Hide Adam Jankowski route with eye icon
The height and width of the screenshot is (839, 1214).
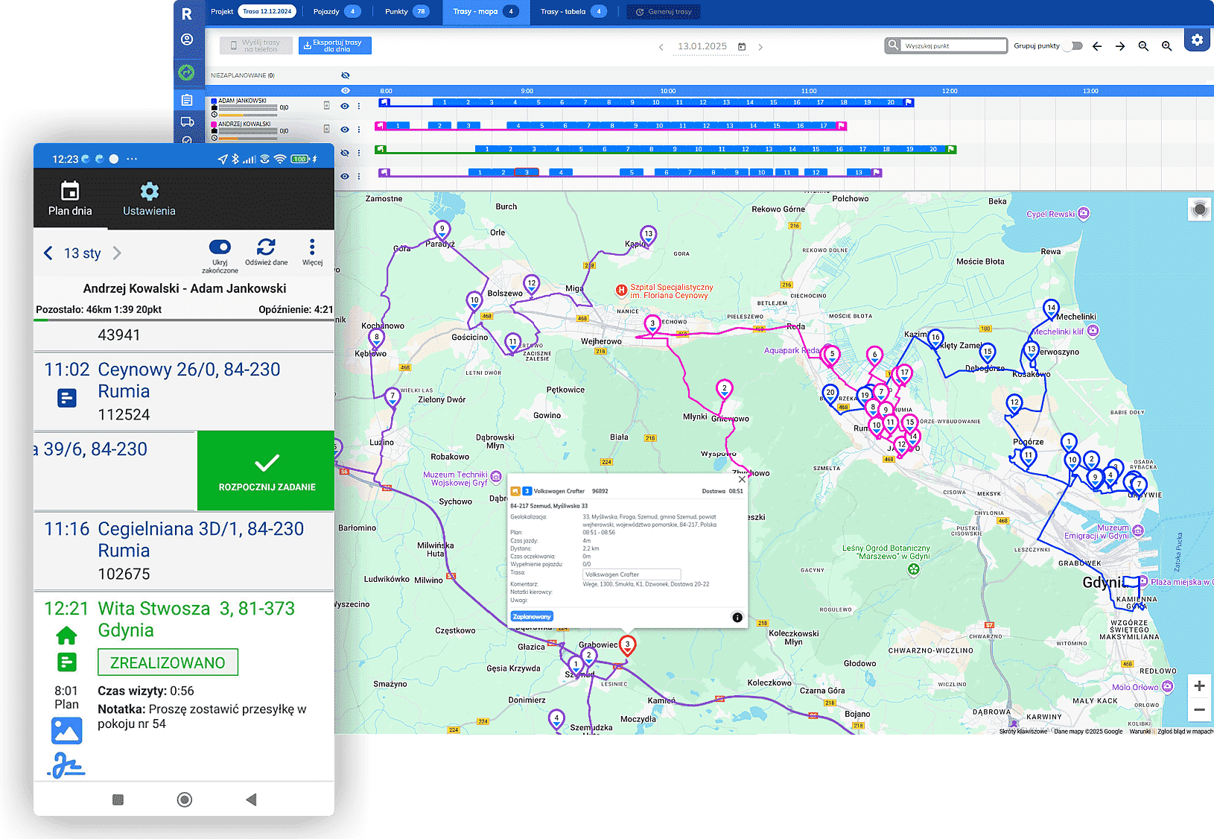345,107
